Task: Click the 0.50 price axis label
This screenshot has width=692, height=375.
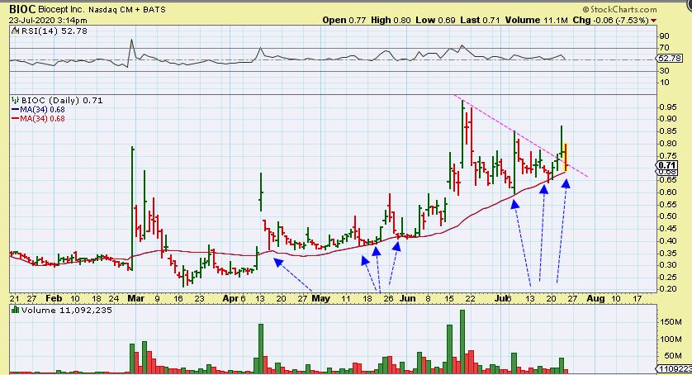Action: tap(667, 216)
